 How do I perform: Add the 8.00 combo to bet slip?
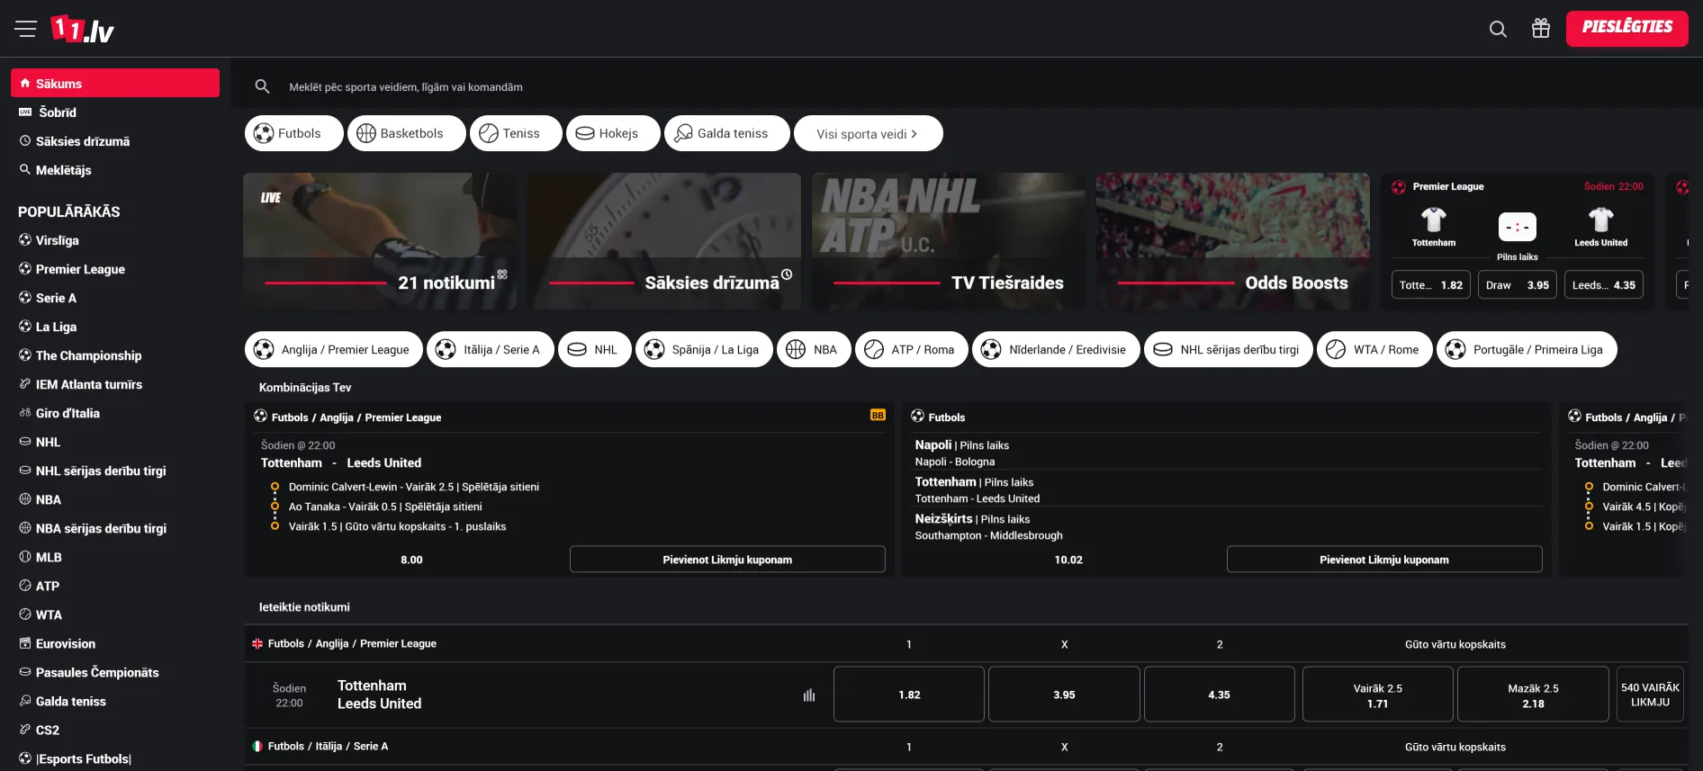[727, 560]
